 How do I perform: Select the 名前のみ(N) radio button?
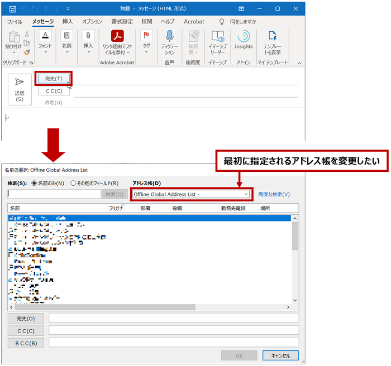pyautogui.click(x=35, y=183)
